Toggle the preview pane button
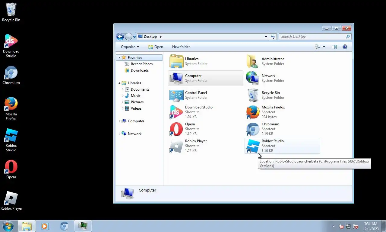Screen dimensions: 386x232 [334, 47]
